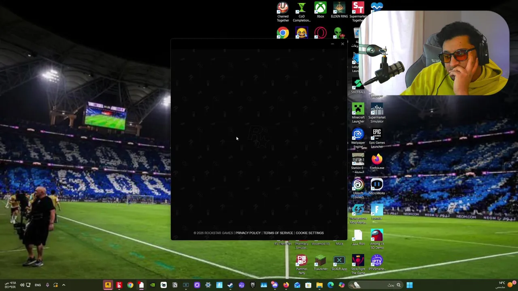Open weather widget showing 14°C
The image size is (518, 291).
[506, 285]
